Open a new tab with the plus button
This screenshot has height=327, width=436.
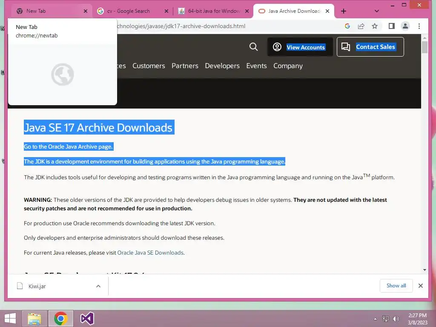(344, 11)
